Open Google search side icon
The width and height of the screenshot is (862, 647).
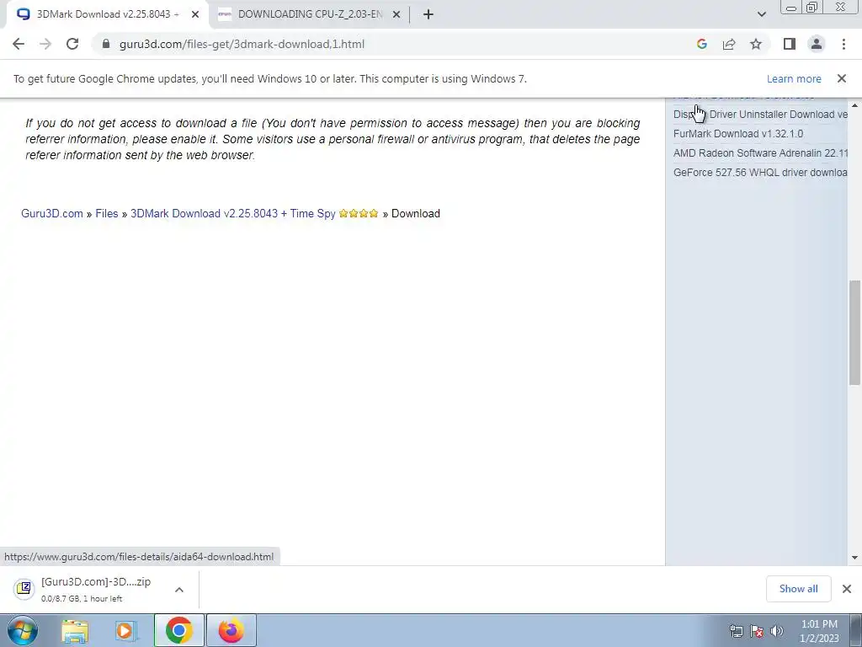coord(701,44)
